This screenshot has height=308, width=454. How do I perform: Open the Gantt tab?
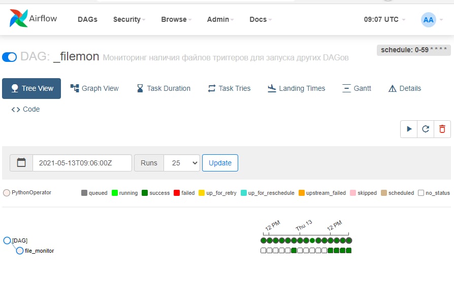pos(356,88)
